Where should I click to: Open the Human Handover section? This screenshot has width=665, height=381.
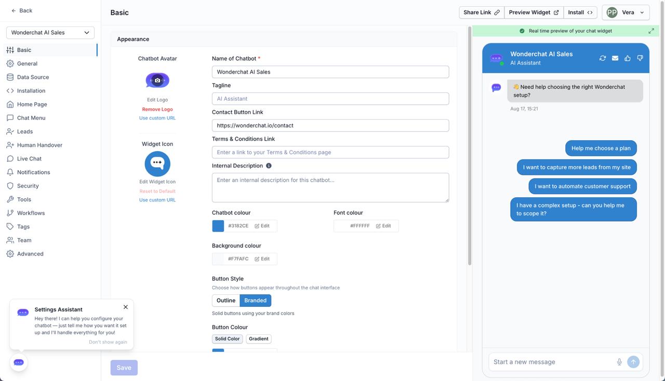50,145
